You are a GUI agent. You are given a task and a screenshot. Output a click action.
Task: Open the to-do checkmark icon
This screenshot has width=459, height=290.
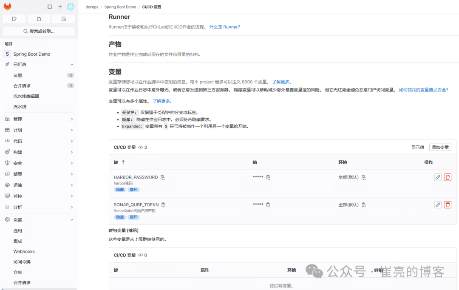tap(64, 19)
